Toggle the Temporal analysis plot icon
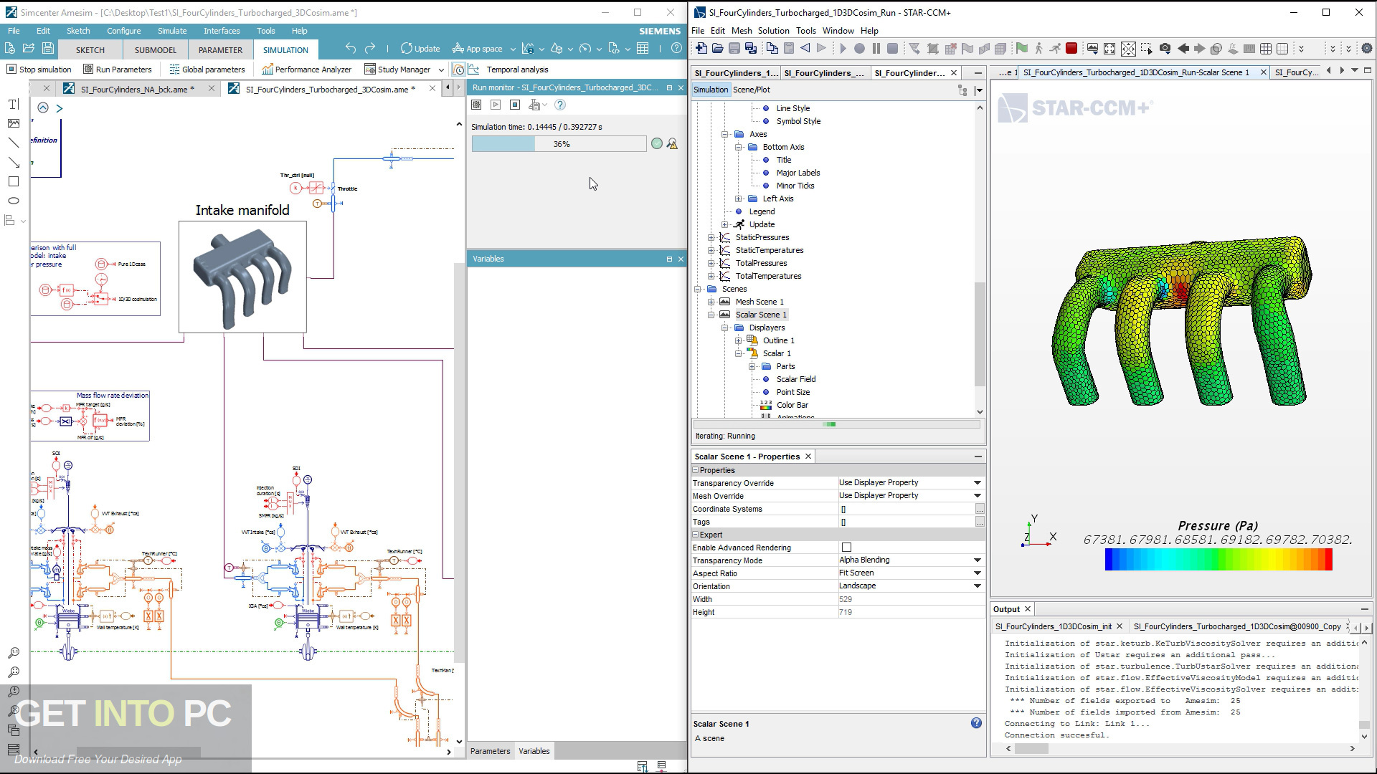Viewport: 1377px width, 774px height. pos(473,70)
